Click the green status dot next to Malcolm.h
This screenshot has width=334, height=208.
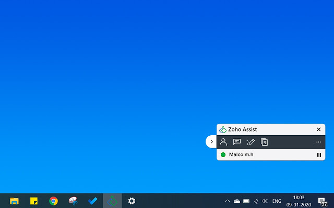223,155
